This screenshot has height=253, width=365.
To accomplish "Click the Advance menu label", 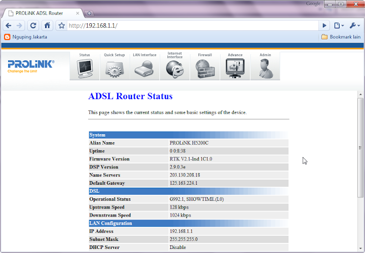I will pos(235,55).
